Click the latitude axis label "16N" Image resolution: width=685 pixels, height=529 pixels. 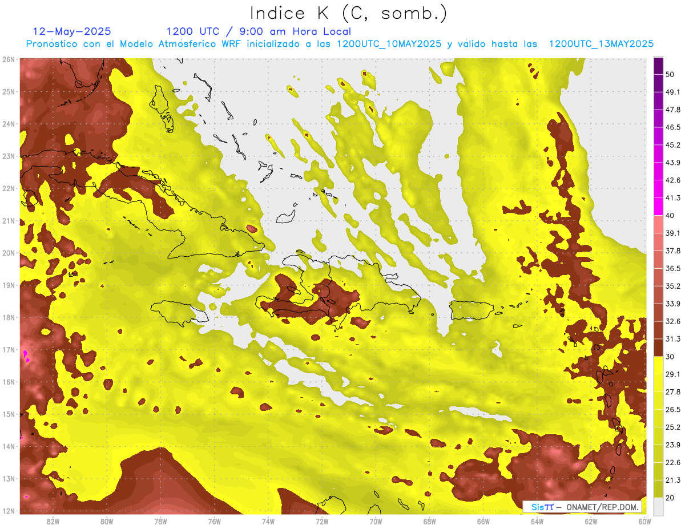pyautogui.click(x=9, y=382)
